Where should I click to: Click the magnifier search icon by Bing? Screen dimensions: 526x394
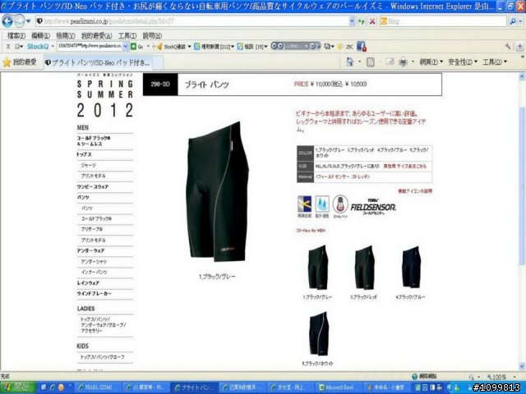coord(513,21)
